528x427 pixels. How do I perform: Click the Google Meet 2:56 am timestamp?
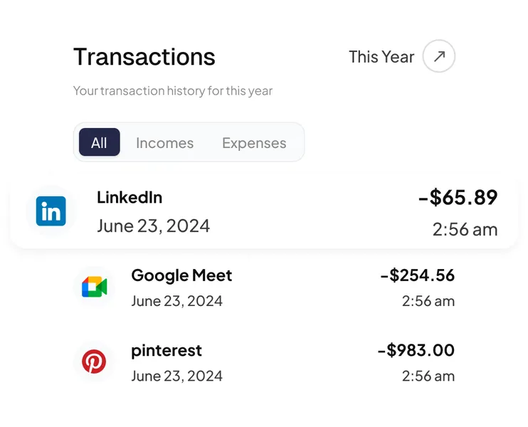428,301
